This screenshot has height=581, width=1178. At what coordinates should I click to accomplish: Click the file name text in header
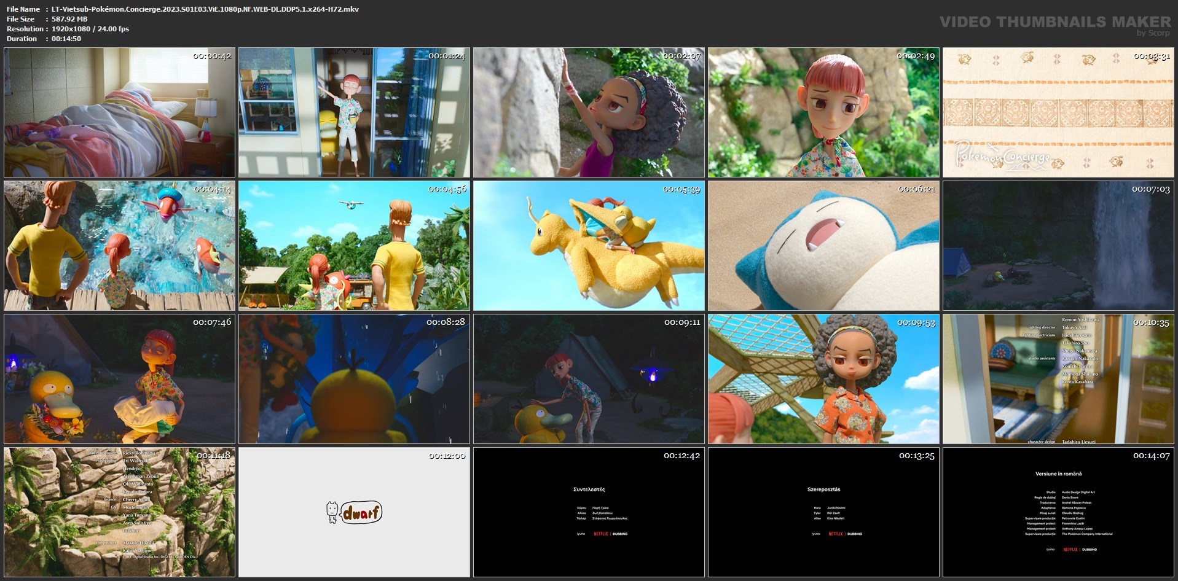point(205,9)
